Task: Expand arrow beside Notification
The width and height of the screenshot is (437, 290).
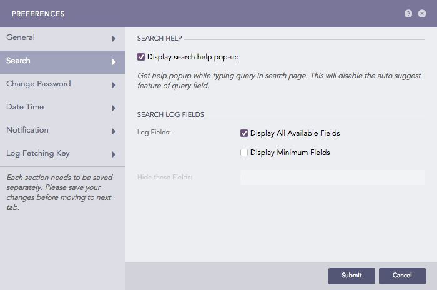Action: [x=114, y=131]
